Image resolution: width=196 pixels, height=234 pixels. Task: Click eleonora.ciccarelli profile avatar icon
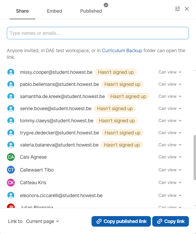coord(11,196)
